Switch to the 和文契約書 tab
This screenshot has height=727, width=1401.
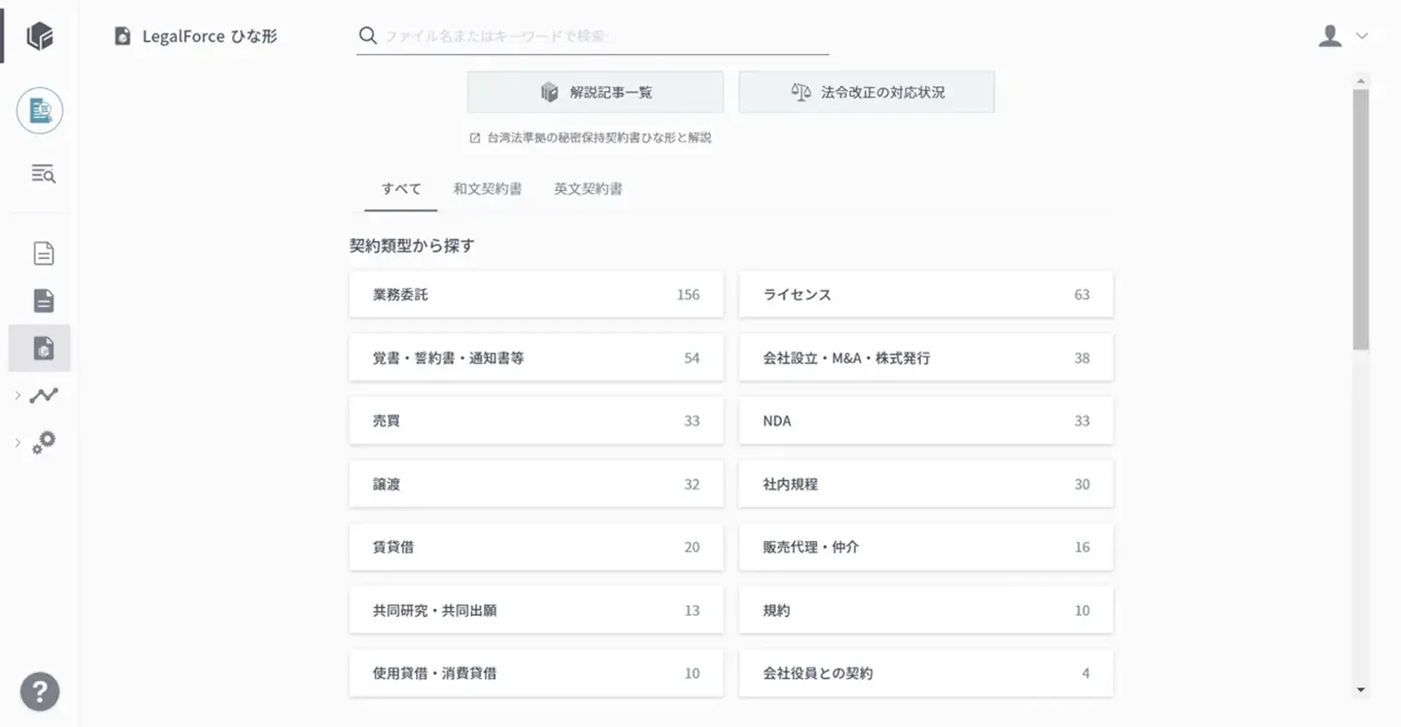point(487,188)
